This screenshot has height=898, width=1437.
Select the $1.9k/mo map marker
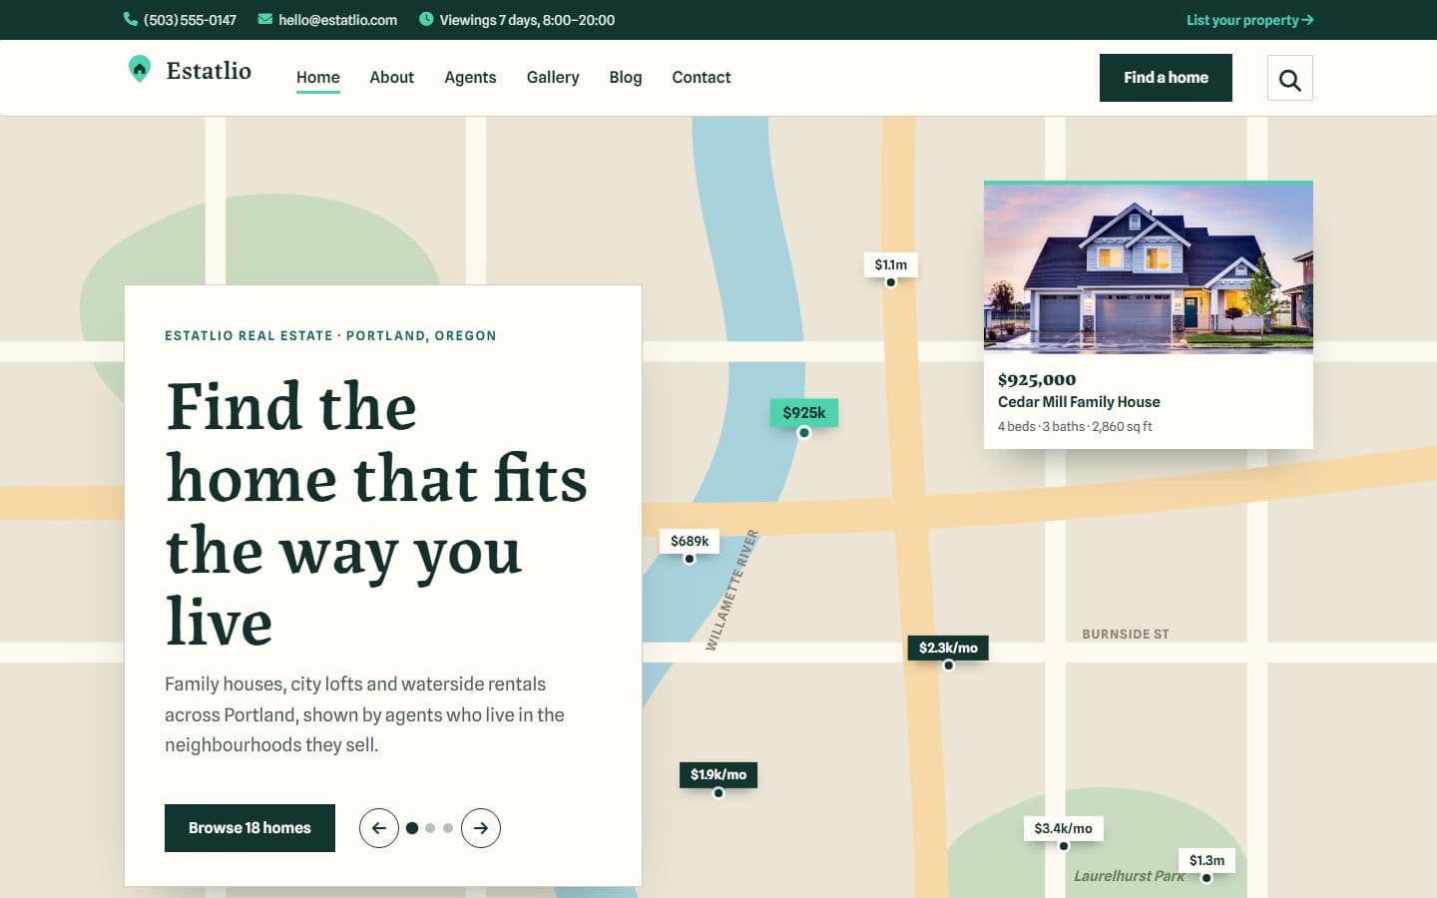(x=718, y=774)
